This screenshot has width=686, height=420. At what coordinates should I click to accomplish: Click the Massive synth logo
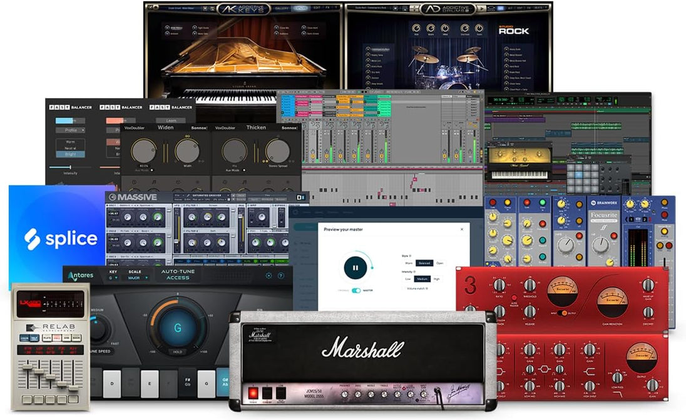(133, 197)
